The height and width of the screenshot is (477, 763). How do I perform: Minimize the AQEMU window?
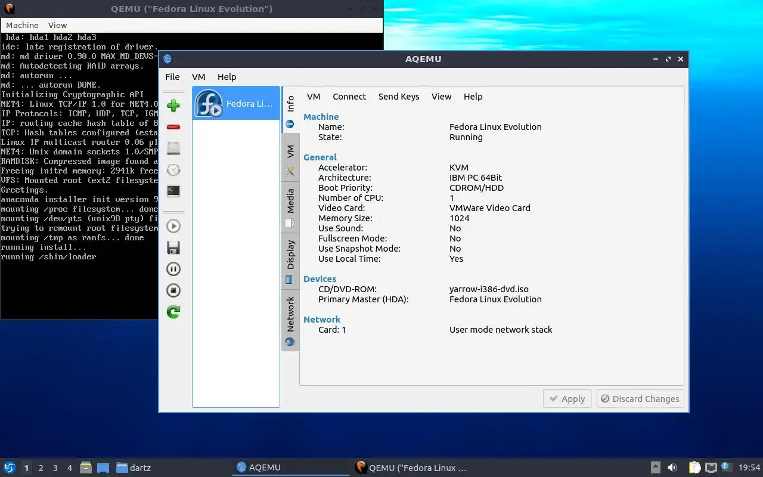pyautogui.click(x=656, y=59)
